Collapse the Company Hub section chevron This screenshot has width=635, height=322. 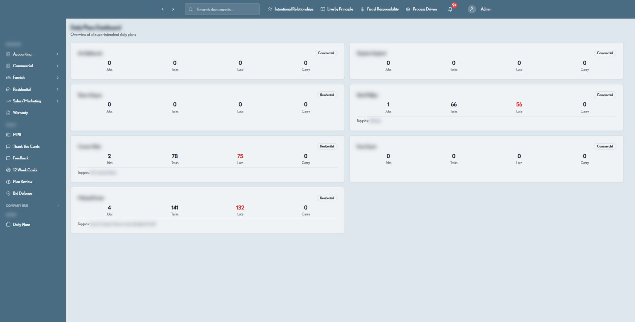(58, 206)
